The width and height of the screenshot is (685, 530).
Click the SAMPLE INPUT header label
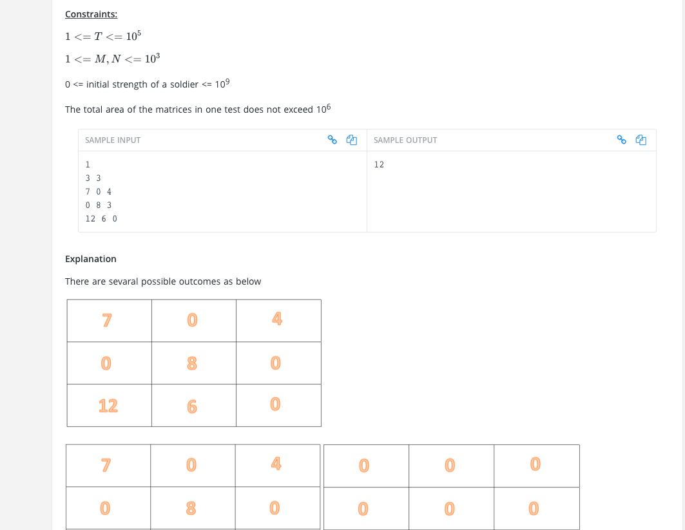(113, 140)
